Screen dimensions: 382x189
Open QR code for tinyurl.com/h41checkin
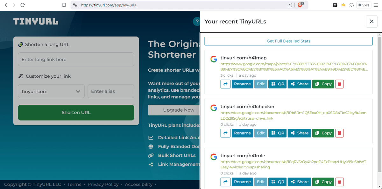pyautogui.click(x=277, y=133)
